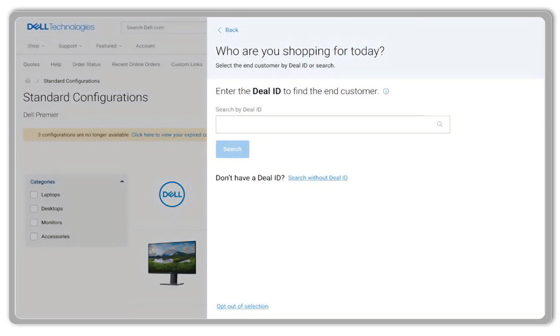Enable the Monitors filter
The width and height of the screenshot is (560, 336).
tap(34, 222)
